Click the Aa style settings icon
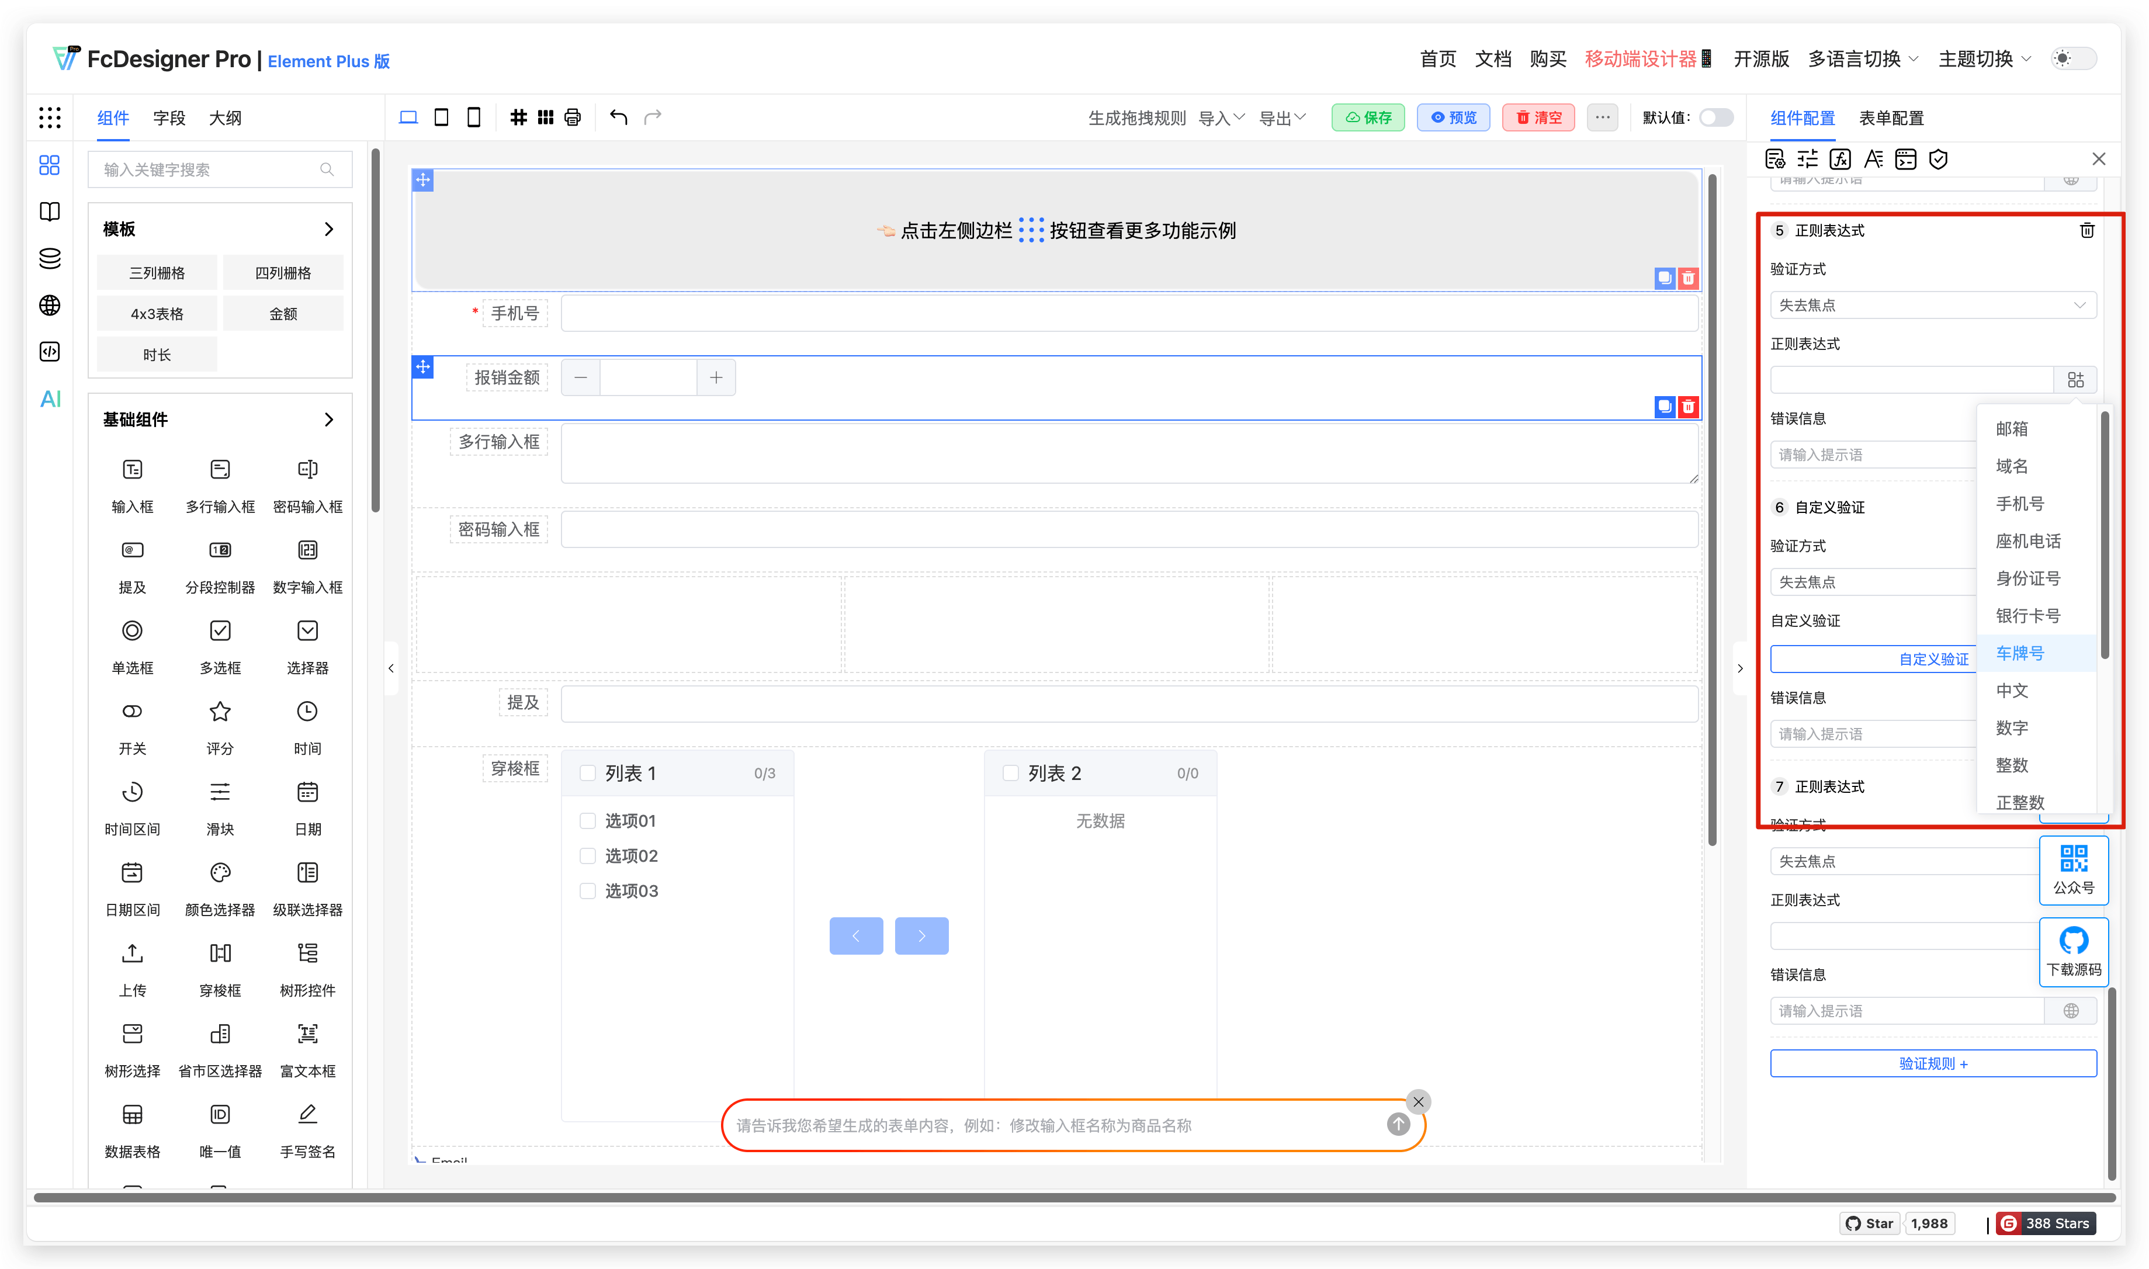Viewport: 2149px width, 1269px height. pos(1873,158)
